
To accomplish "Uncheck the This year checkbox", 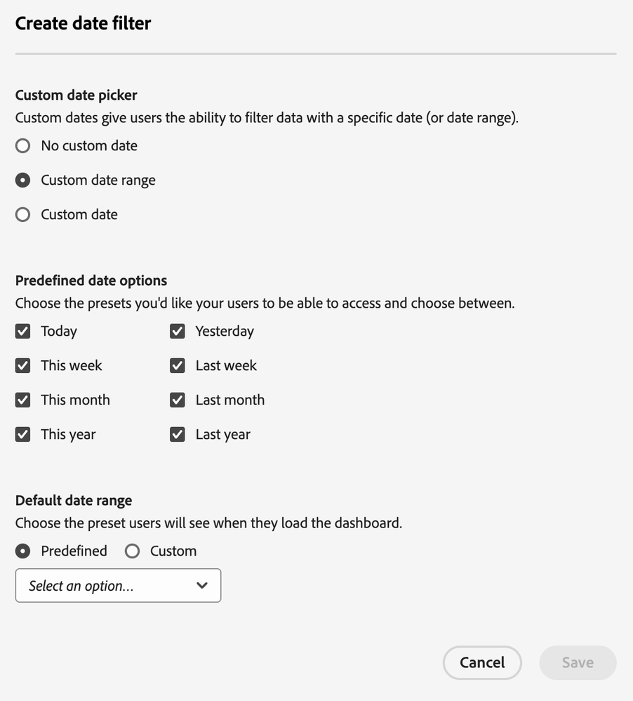I will click(23, 435).
